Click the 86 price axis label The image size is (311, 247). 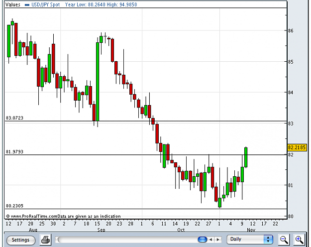pos(291,30)
